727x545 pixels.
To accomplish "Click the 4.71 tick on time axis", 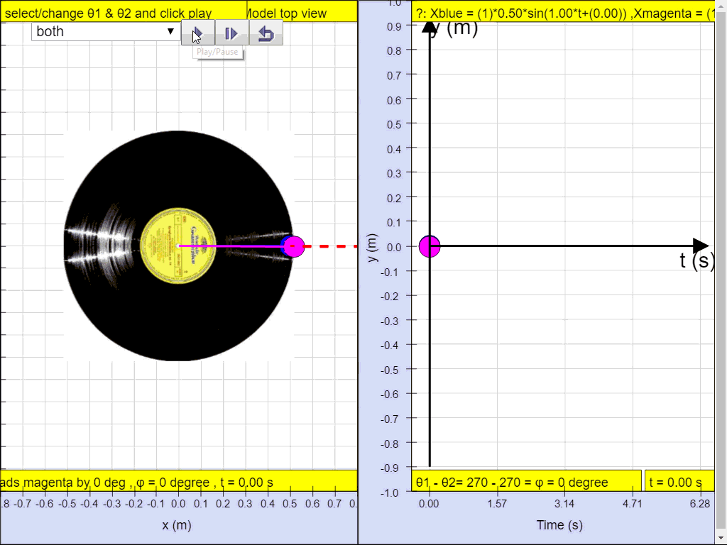I will [633, 503].
